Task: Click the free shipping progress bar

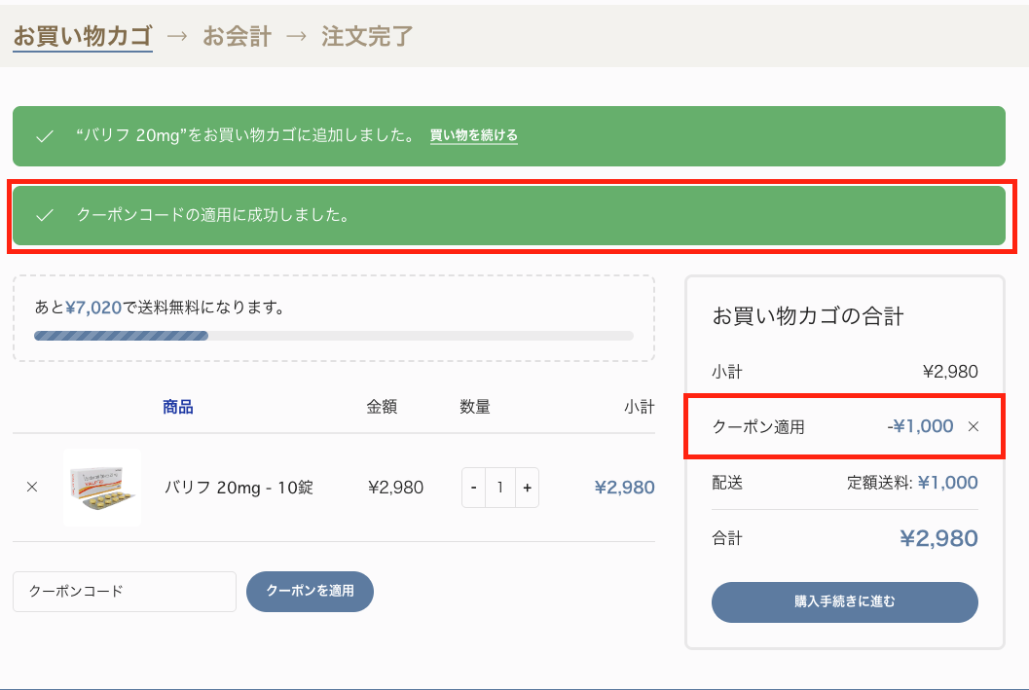Action: point(333,336)
